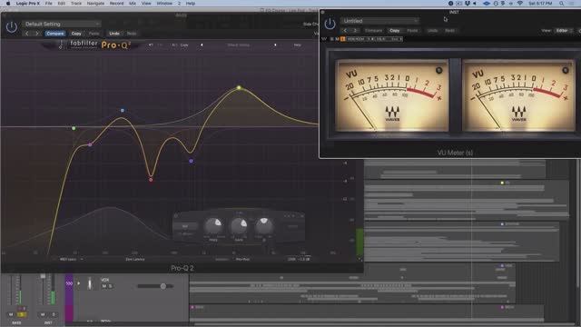The width and height of the screenshot is (581, 327).
Task: Adjust the GAIN knob in band controls
Action: [239, 226]
